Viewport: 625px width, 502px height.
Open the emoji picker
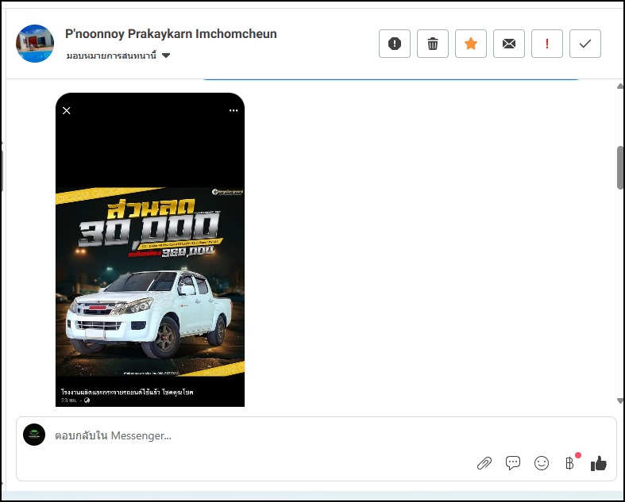tap(542, 463)
